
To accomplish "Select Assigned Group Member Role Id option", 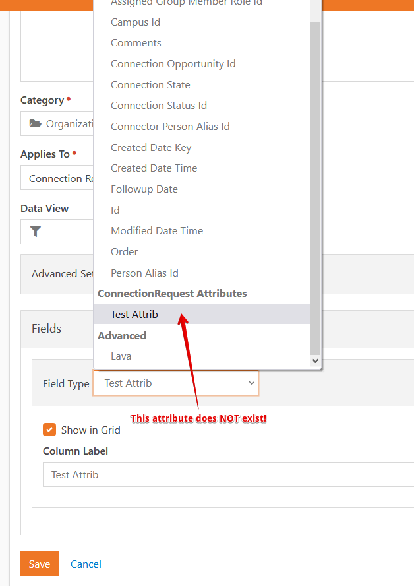I will coord(202,3).
